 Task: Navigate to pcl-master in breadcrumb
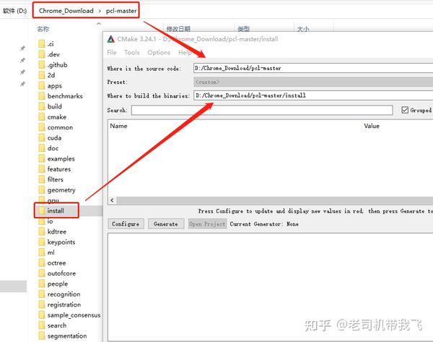[121, 11]
